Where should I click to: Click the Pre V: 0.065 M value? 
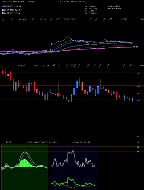click(x=114, y=9)
